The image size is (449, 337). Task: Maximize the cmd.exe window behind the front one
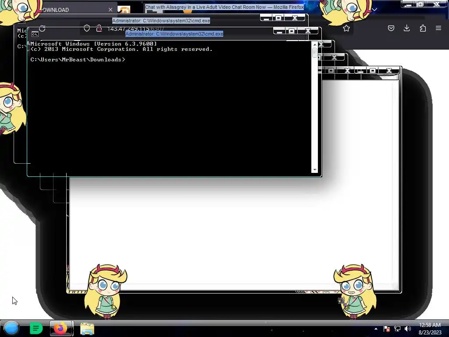pos(278,18)
